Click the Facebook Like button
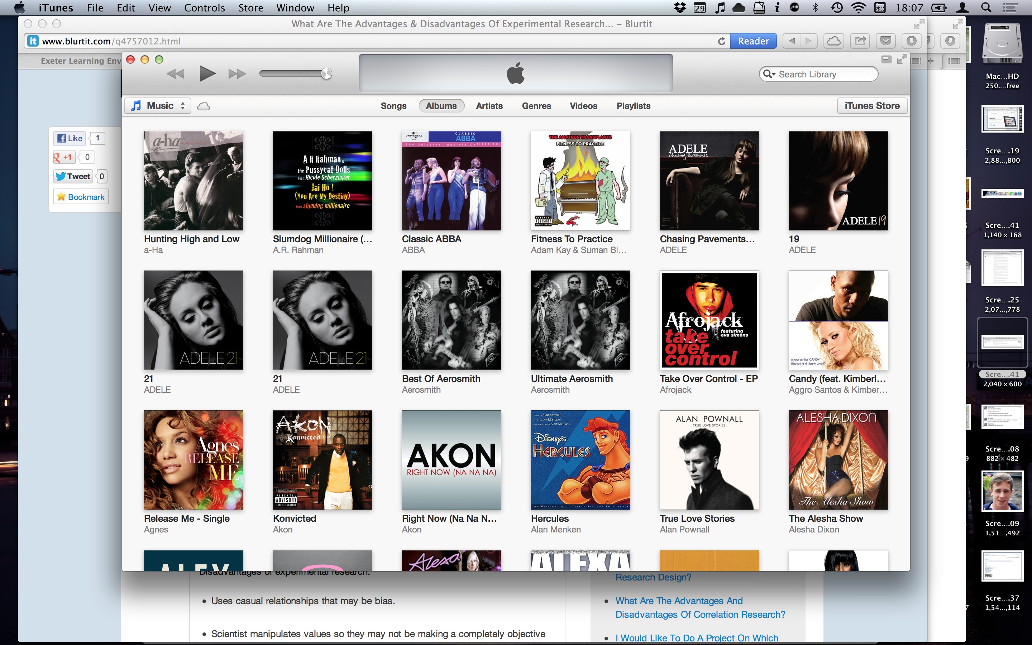 coord(70,138)
